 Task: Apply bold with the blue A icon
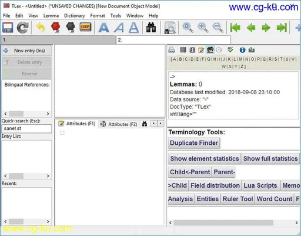coord(103,28)
